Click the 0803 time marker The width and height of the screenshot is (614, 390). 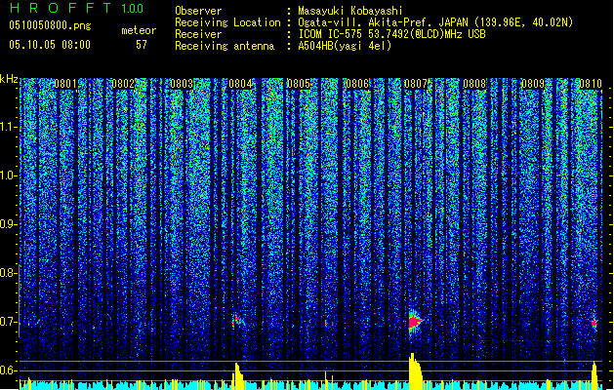point(182,84)
